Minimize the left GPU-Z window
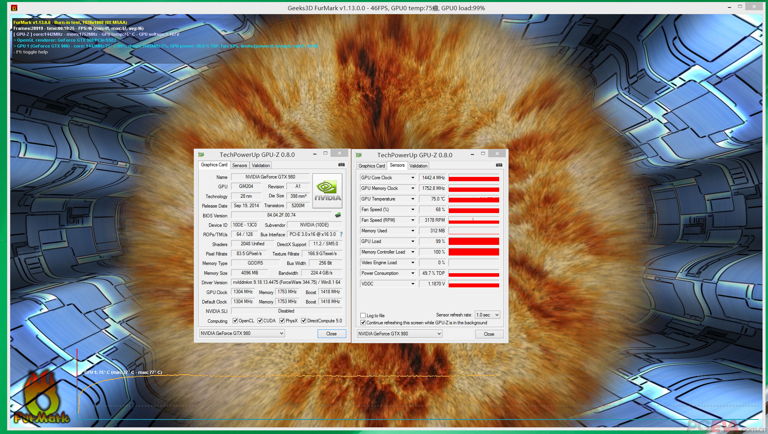768x434 pixels. pyautogui.click(x=314, y=154)
